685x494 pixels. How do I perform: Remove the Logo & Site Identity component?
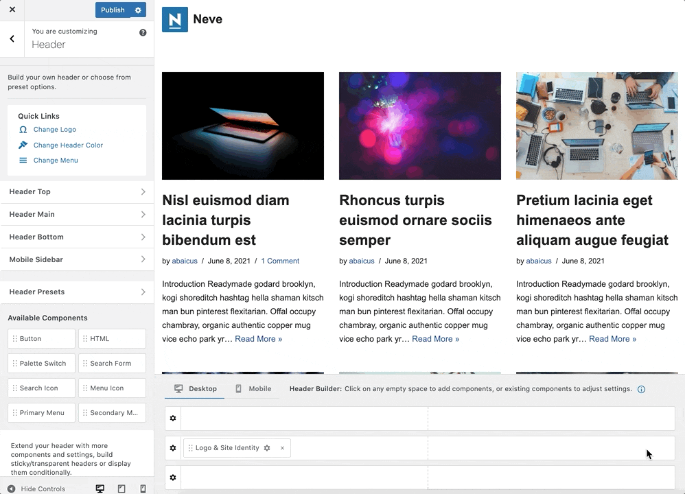pyautogui.click(x=283, y=448)
